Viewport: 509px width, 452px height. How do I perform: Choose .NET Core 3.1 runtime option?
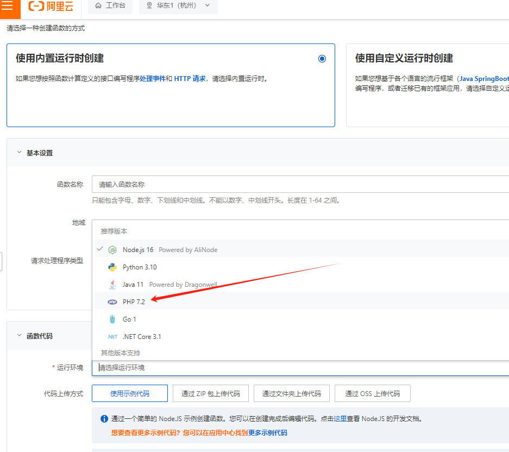tap(301, 337)
